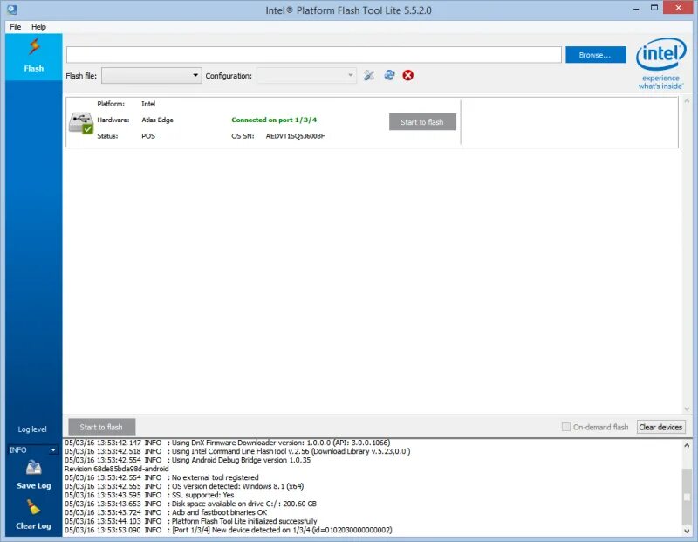Open the Configuration dropdown
The image size is (698, 542).
coord(306,76)
